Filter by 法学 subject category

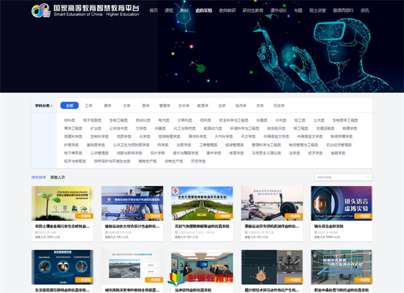[222, 106]
